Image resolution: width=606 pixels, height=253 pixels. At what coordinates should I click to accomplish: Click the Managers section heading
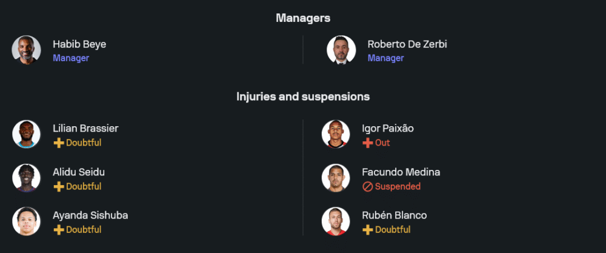303,18
